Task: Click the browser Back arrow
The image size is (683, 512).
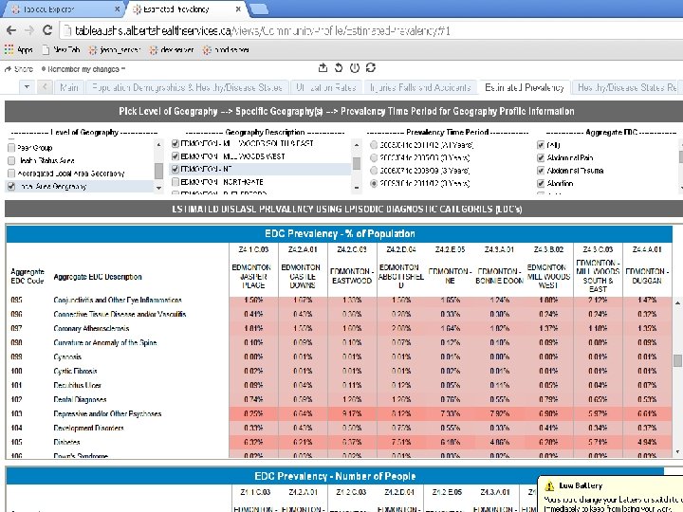Action: (x=11, y=30)
